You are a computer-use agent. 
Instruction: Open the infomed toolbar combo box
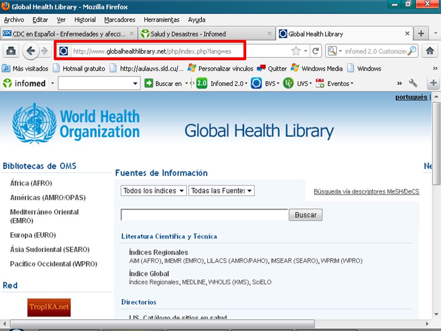[x=99, y=83]
